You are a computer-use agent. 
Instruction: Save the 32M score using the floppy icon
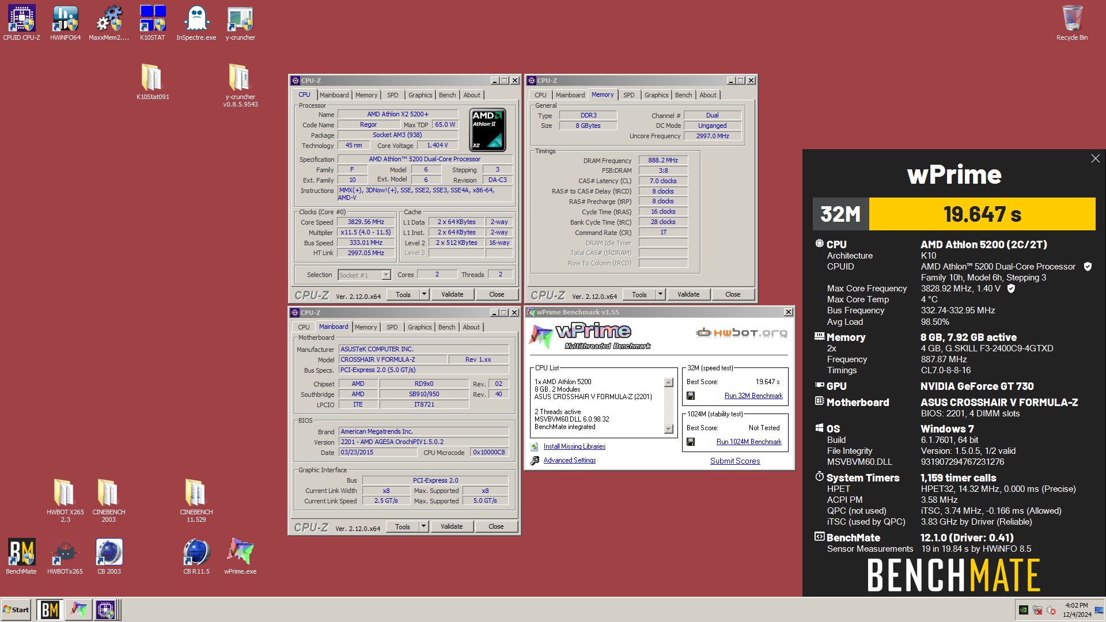[x=691, y=396]
